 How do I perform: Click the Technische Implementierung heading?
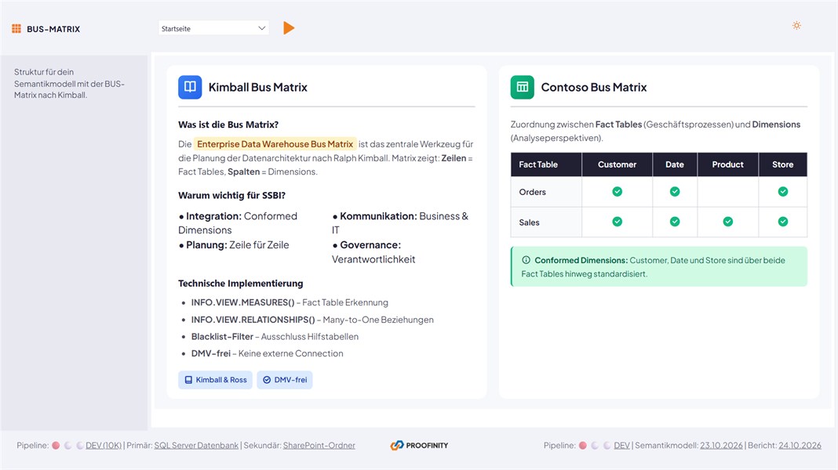(x=241, y=284)
